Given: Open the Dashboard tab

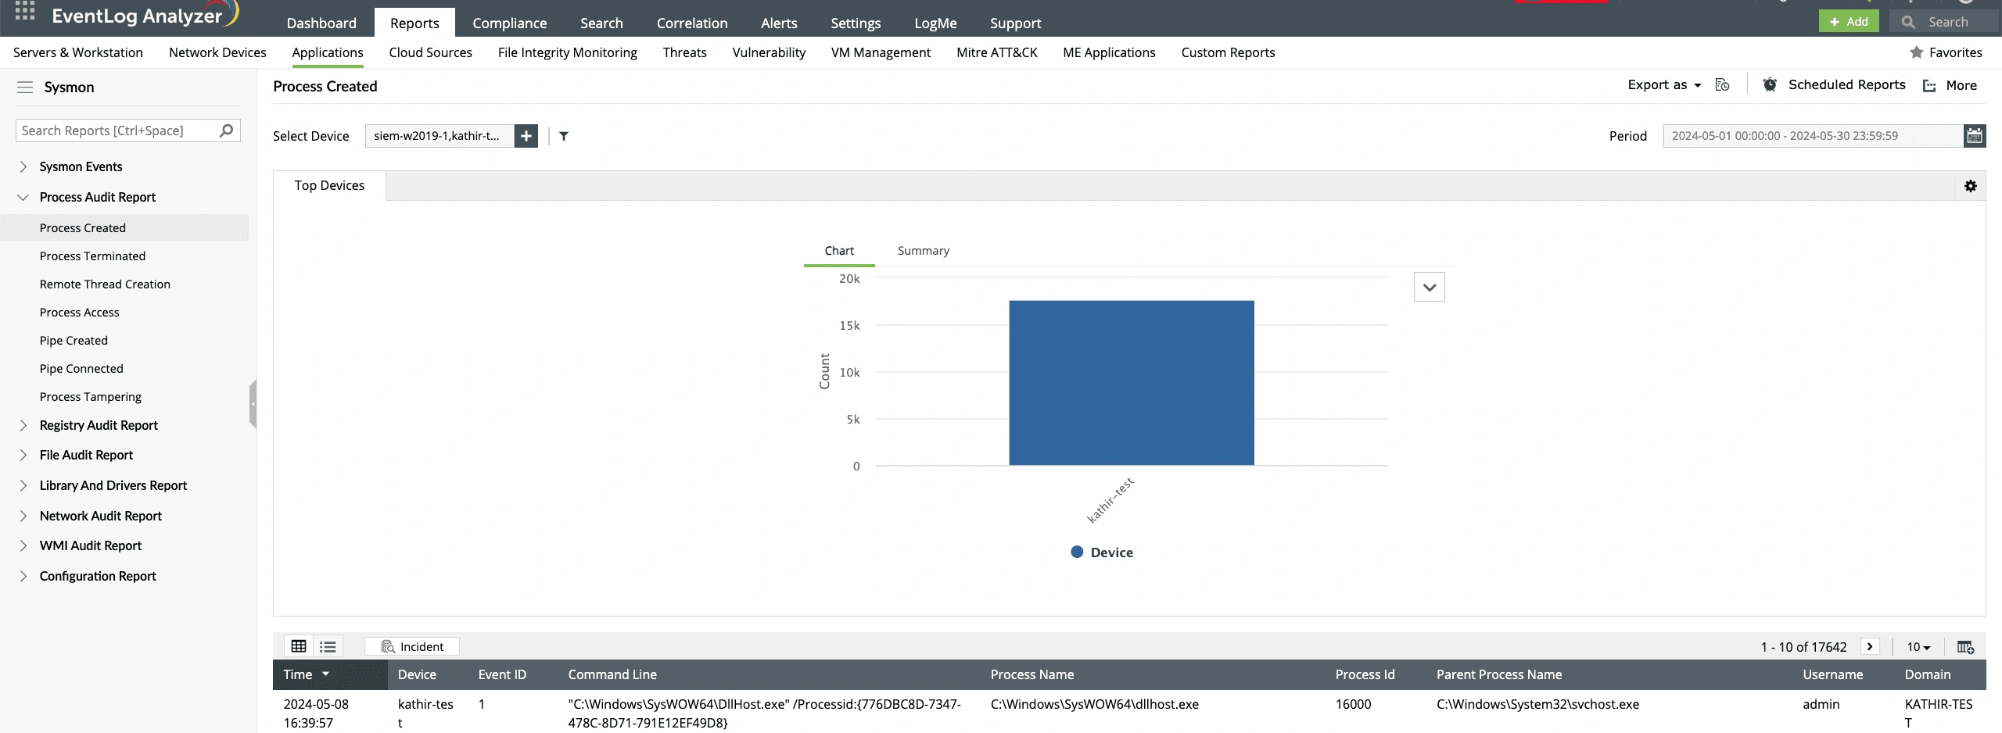Looking at the screenshot, I should [321, 23].
